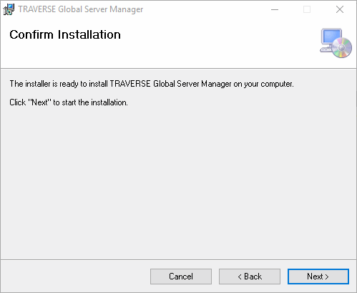Click the 'Click Next to start' instruction line

pyautogui.click(x=69, y=102)
